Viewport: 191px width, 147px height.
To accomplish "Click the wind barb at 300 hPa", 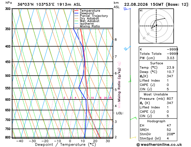I will click(x=127, y=9).
